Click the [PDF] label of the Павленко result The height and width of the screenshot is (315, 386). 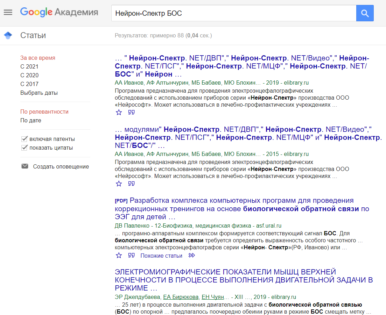tap(121, 201)
